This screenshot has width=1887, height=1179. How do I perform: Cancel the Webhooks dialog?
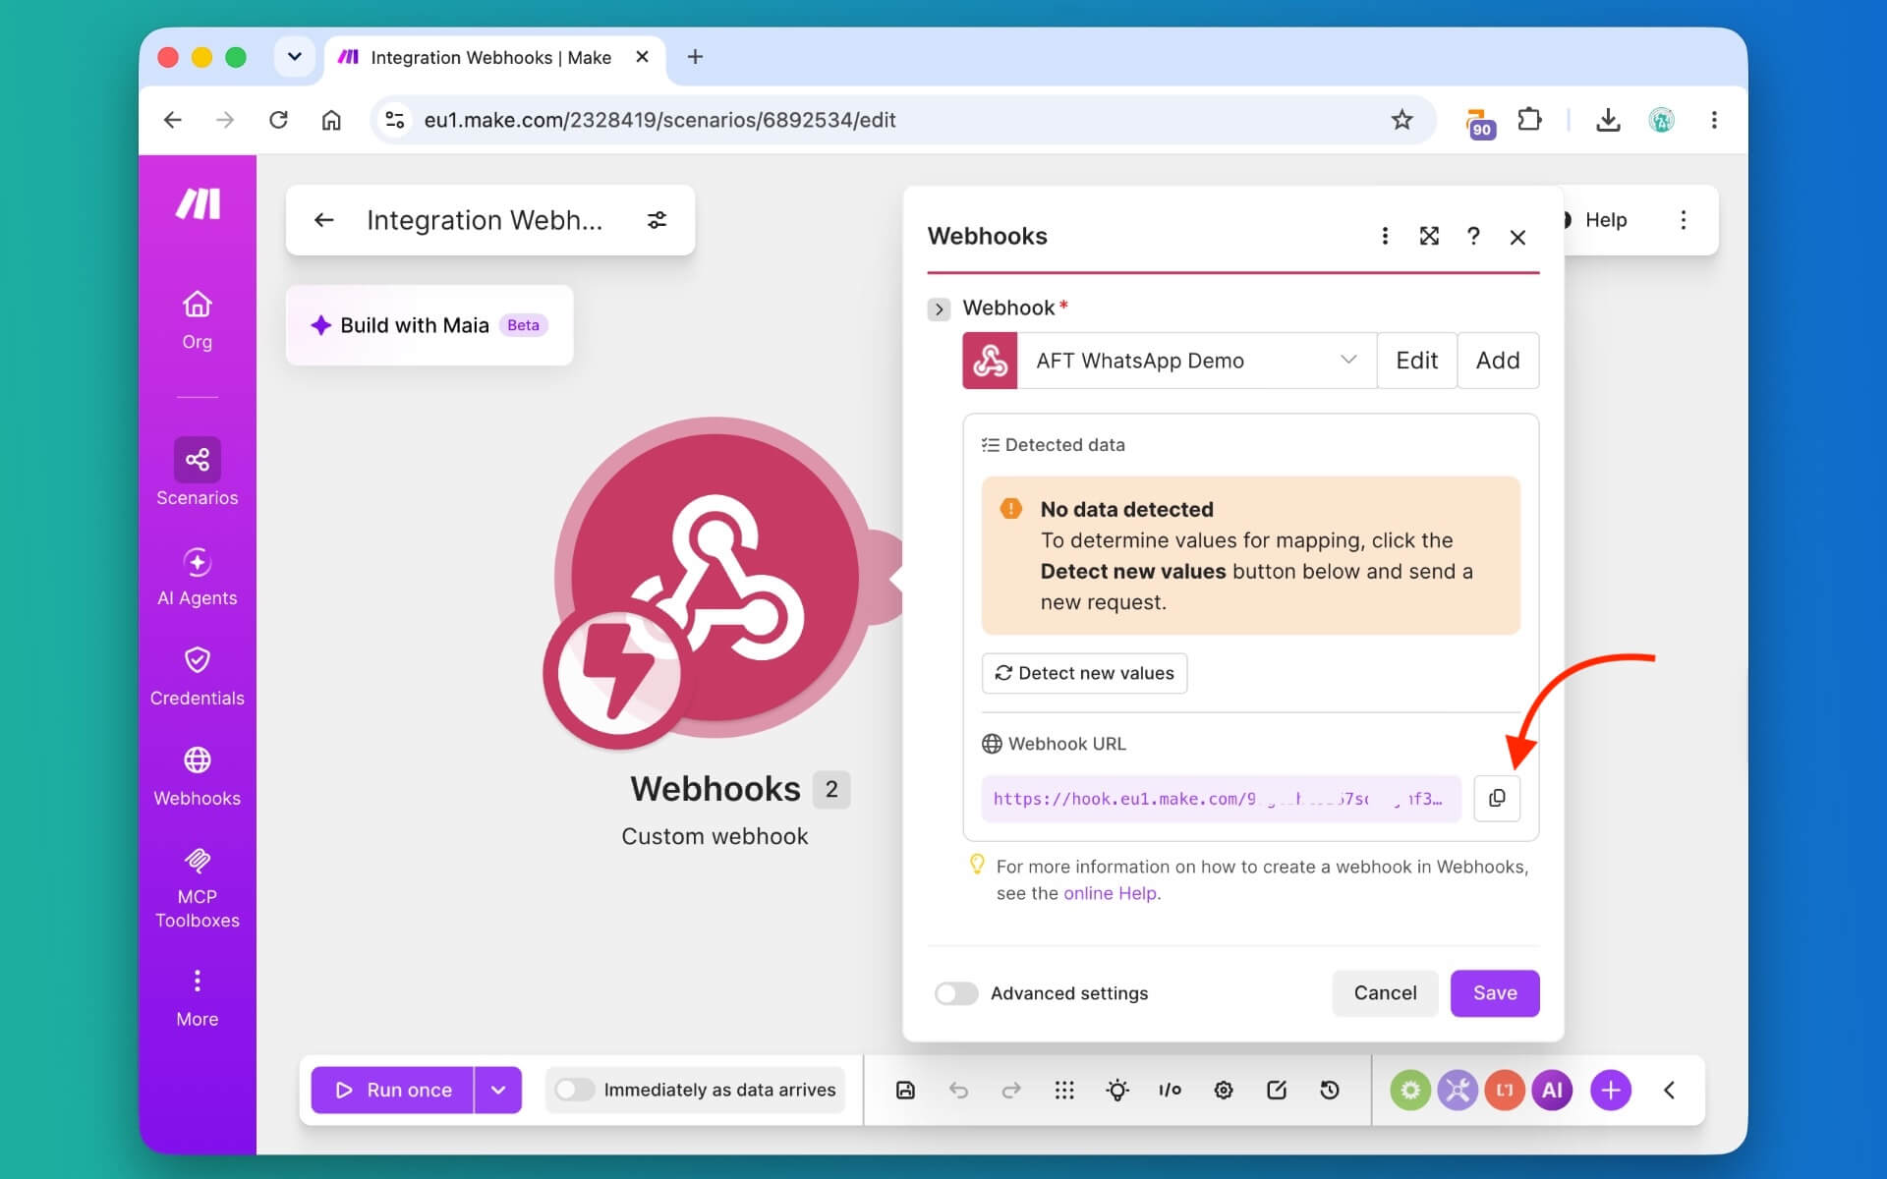(1385, 993)
